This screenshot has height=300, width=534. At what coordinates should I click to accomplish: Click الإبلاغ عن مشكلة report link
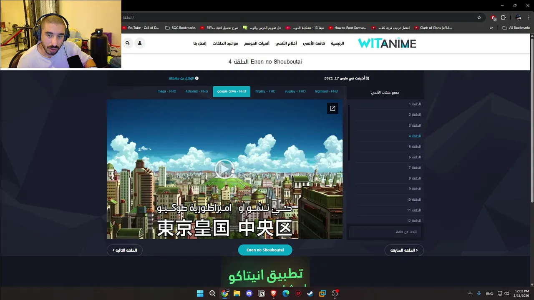tap(184, 78)
